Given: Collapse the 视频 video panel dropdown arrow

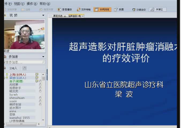Looking at the screenshot, I should coord(43,15).
